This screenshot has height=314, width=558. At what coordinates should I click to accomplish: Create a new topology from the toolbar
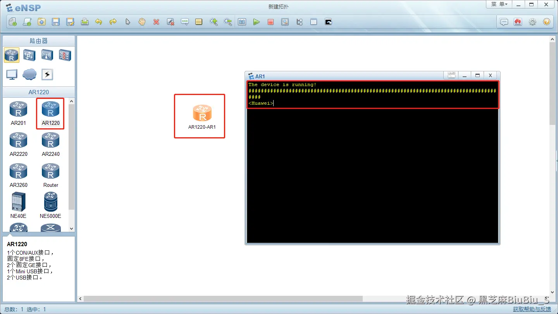coord(13,22)
